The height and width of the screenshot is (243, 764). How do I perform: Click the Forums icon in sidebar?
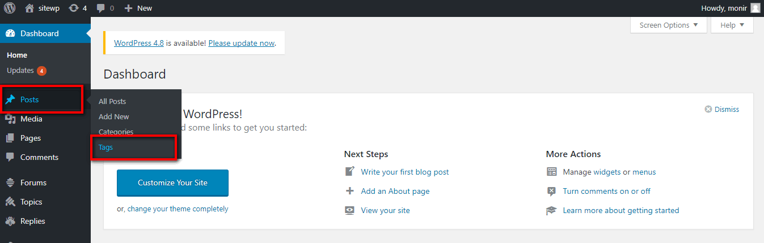click(x=10, y=183)
